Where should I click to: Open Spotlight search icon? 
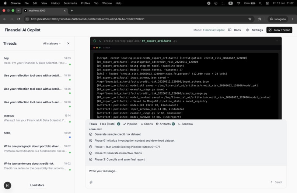pyautogui.click(x=260, y=3)
